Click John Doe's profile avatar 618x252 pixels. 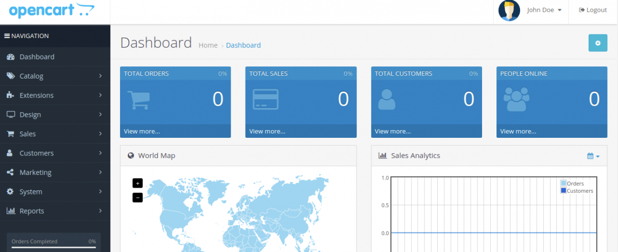tap(509, 10)
